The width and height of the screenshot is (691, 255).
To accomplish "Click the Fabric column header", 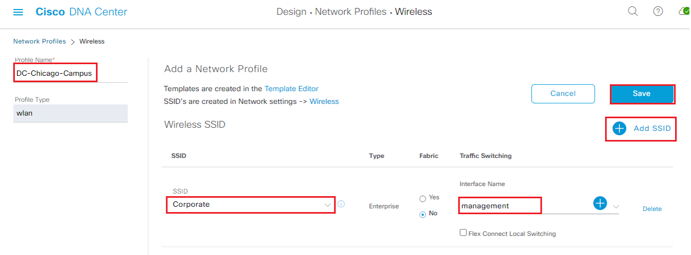I will point(429,156).
